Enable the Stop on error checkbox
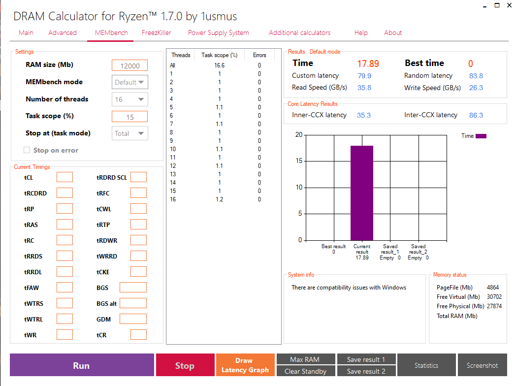The width and height of the screenshot is (516, 386). 27,150
